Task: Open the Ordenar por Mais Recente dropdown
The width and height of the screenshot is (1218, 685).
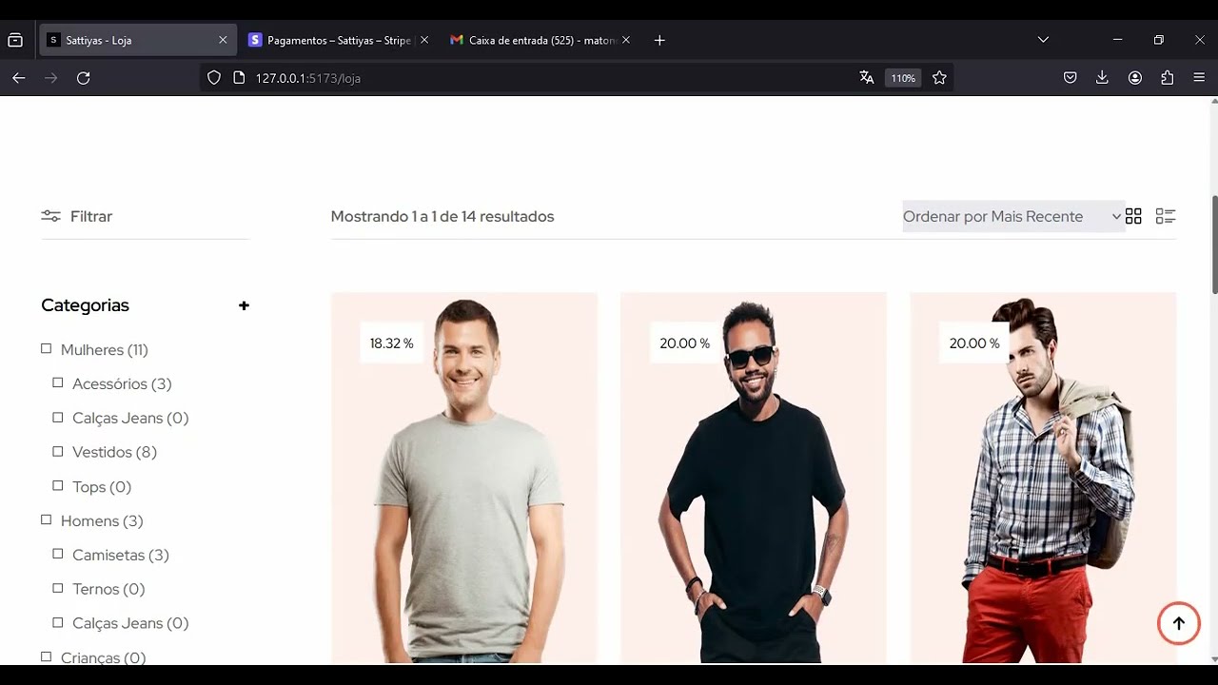Action: [x=1012, y=217]
